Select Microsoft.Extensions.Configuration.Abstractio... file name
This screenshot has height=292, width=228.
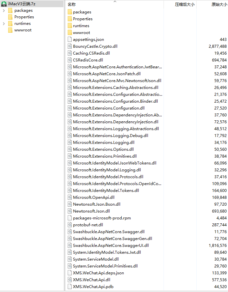click(x=117, y=94)
